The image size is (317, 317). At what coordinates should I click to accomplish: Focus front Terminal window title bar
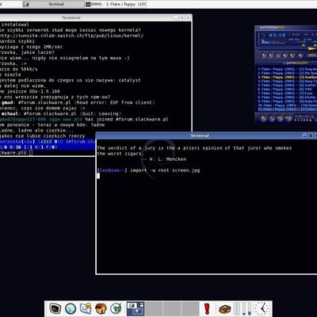[x=200, y=136]
